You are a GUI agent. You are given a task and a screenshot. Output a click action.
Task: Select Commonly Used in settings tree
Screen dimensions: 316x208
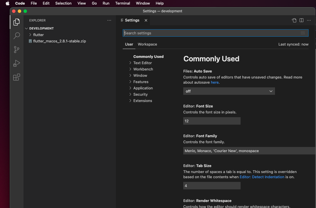[x=148, y=56]
